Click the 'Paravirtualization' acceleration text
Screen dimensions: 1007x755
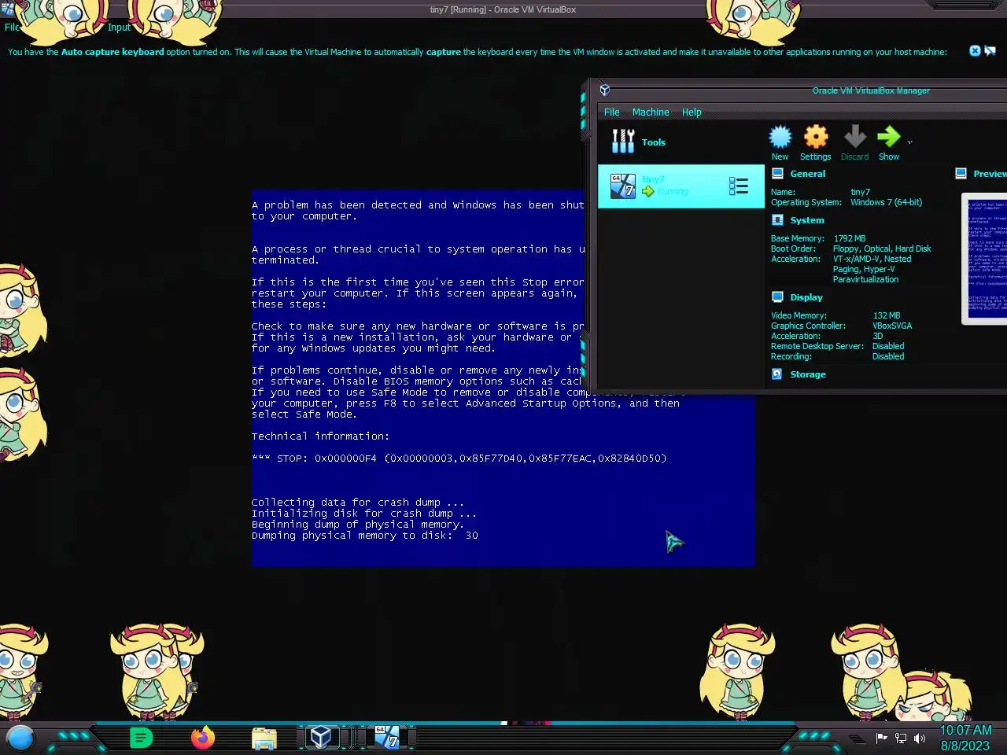[865, 279]
